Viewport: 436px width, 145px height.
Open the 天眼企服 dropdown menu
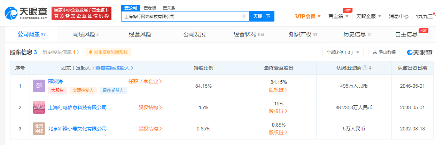pos(368,16)
